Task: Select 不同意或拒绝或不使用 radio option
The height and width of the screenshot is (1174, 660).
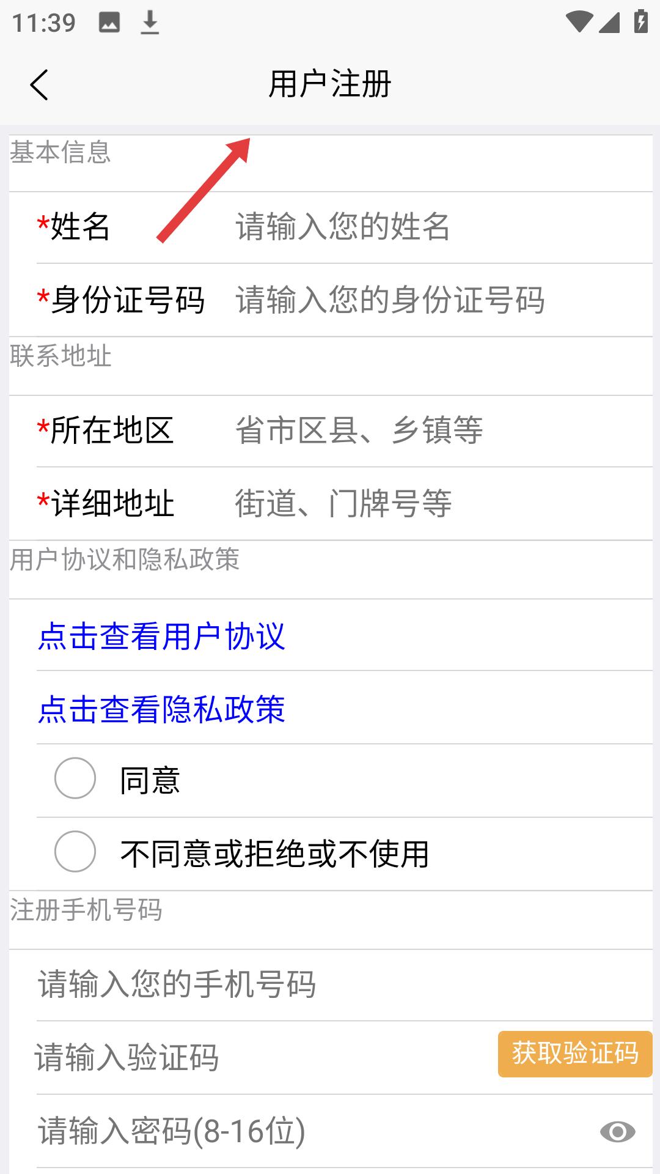Action: 75,852
